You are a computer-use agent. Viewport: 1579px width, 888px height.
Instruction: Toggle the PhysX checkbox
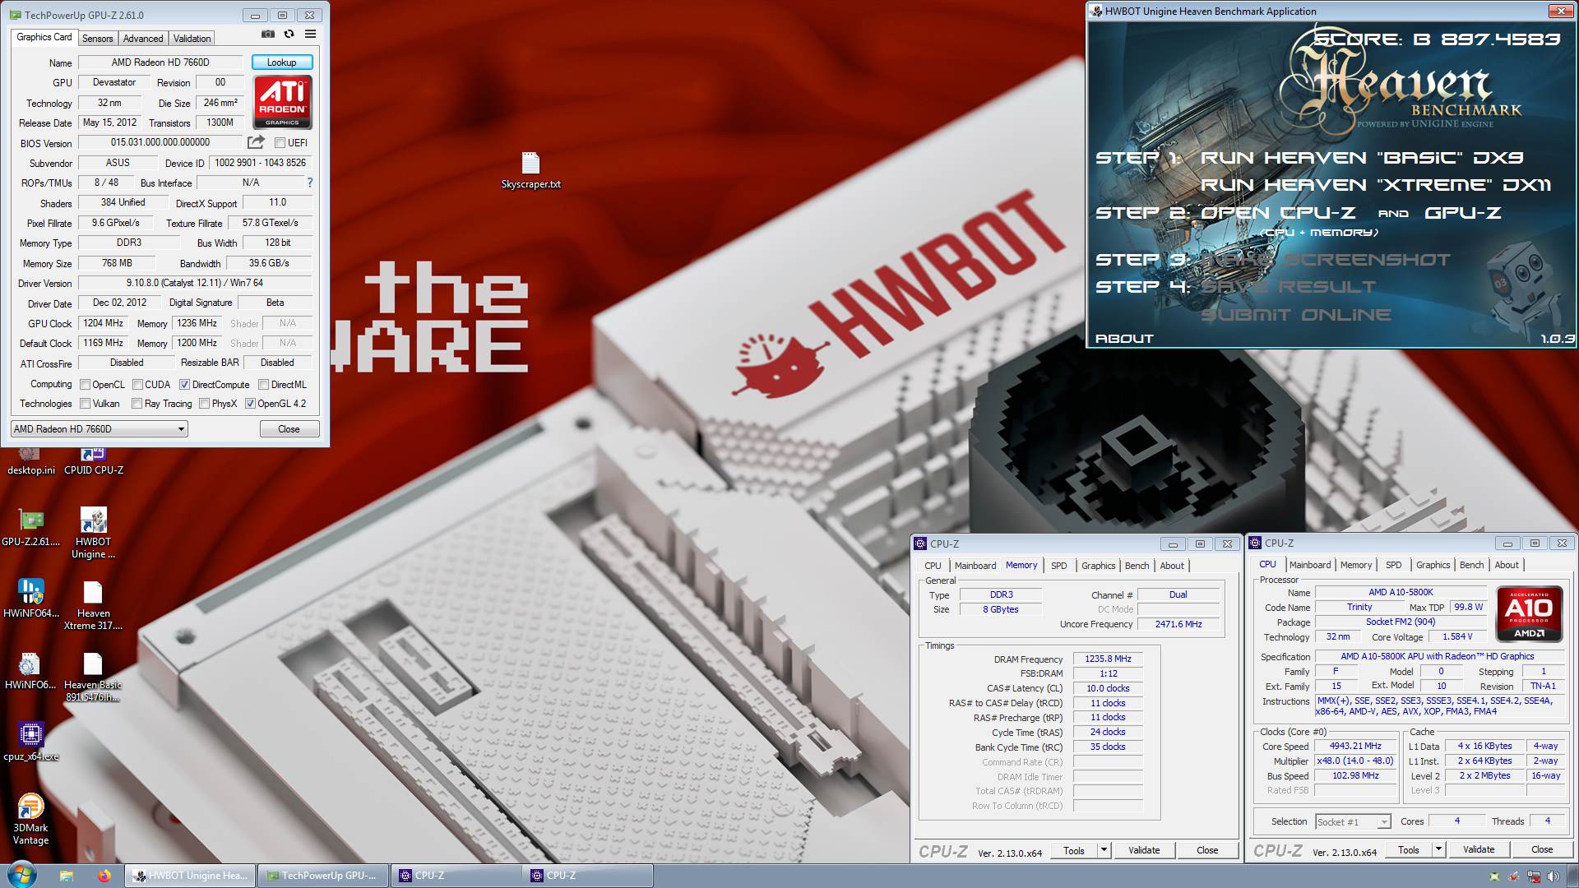click(204, 404)
